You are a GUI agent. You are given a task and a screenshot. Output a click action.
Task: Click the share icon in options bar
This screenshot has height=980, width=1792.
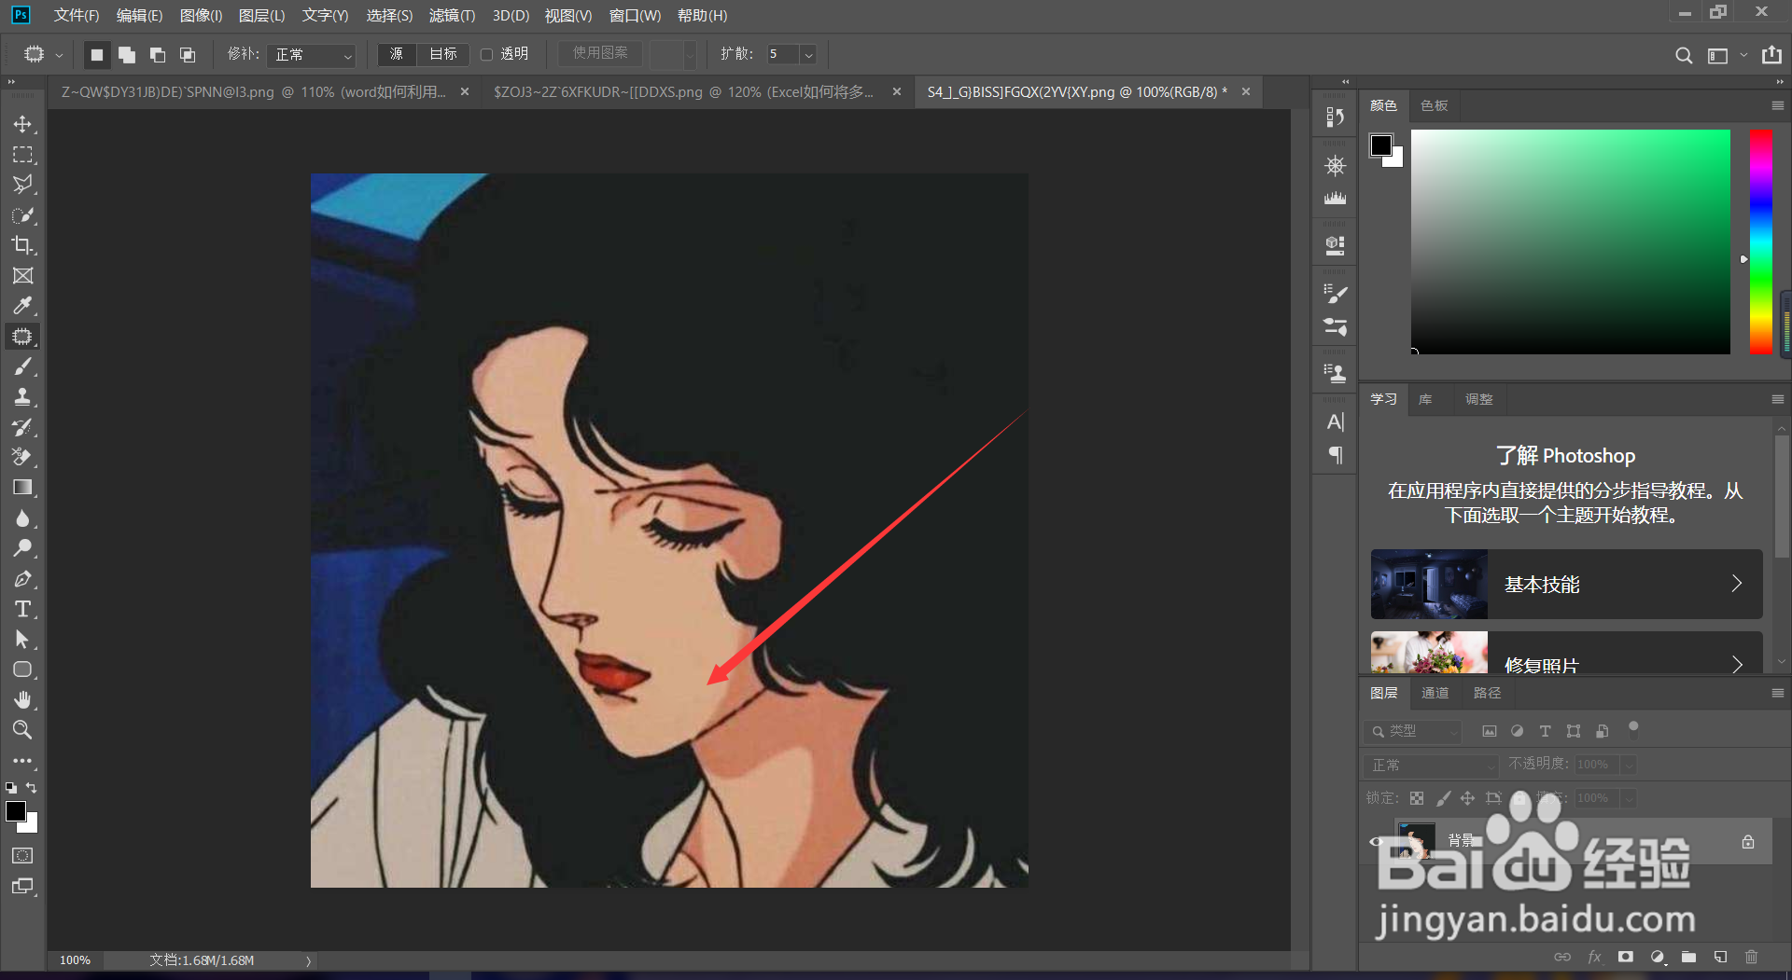click(x=1771, y=55)
